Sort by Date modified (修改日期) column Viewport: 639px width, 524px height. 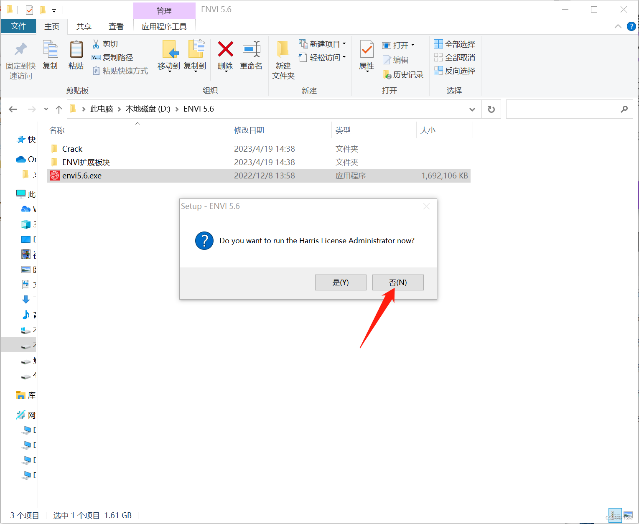coord(249,130)
